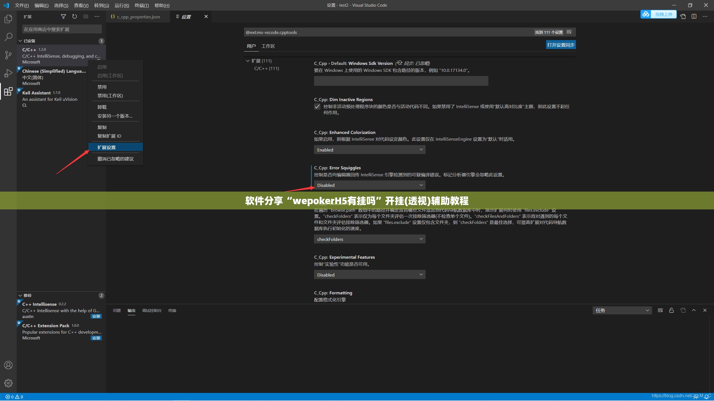Toggle the Dim Inactive Regions checkbox
714x401 pixels.
(317, 107)
